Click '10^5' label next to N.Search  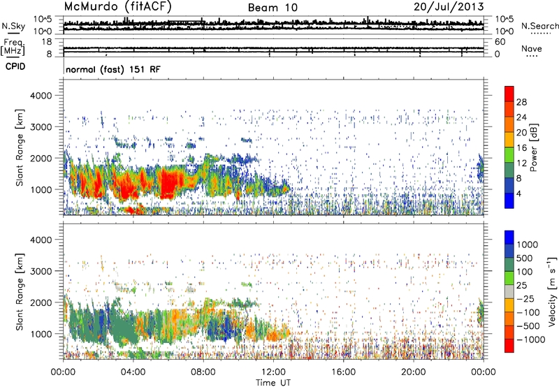504,19
